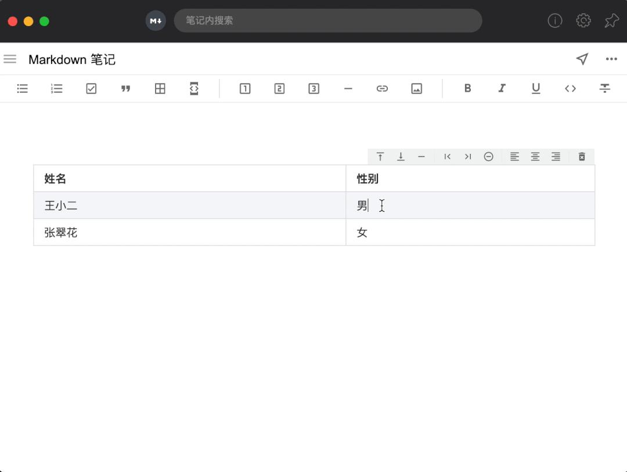Click the 笔记内搜索 search field
Screen dimensions: 627x472
(x=328, y=20)
